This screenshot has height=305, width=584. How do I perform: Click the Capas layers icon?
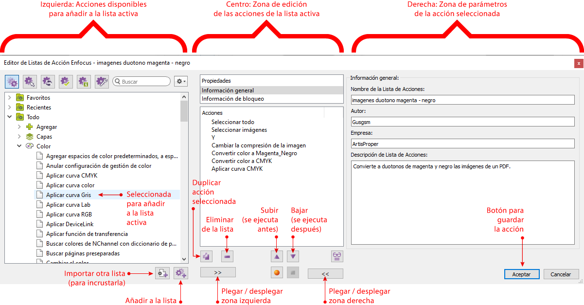pos(30,137)
